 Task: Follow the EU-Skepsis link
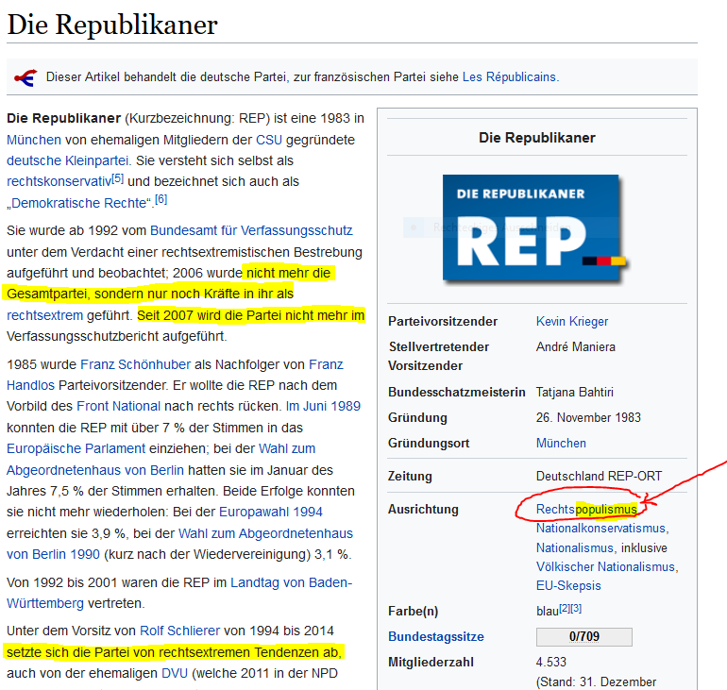[x=568, y=585]
